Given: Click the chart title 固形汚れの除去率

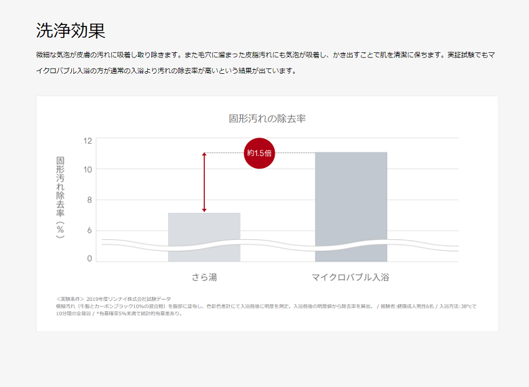Looking at the screenshot, I should click(267, 119).
